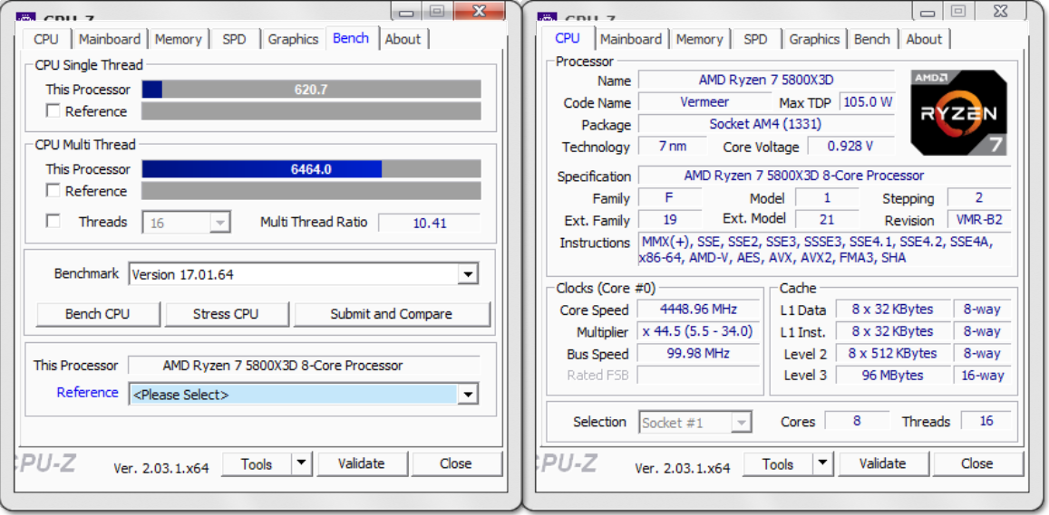The width and height of the screenshot is (1049, 515).
Task: Click the Revision value VMR-B2
Action: (979, 220)
